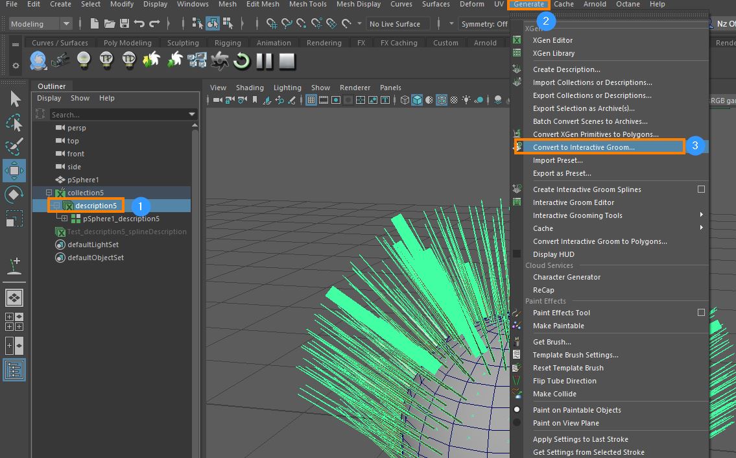Open Paint Effects Tool option box
Image resolution: width=736 pixels, height=458 pixels.
tap(701, 313)
